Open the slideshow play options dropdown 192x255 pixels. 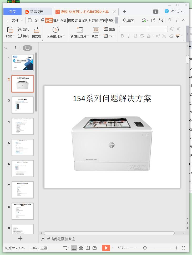[112, 248]
